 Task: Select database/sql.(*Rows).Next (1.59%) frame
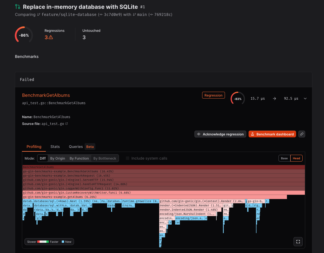coord(67,201)
